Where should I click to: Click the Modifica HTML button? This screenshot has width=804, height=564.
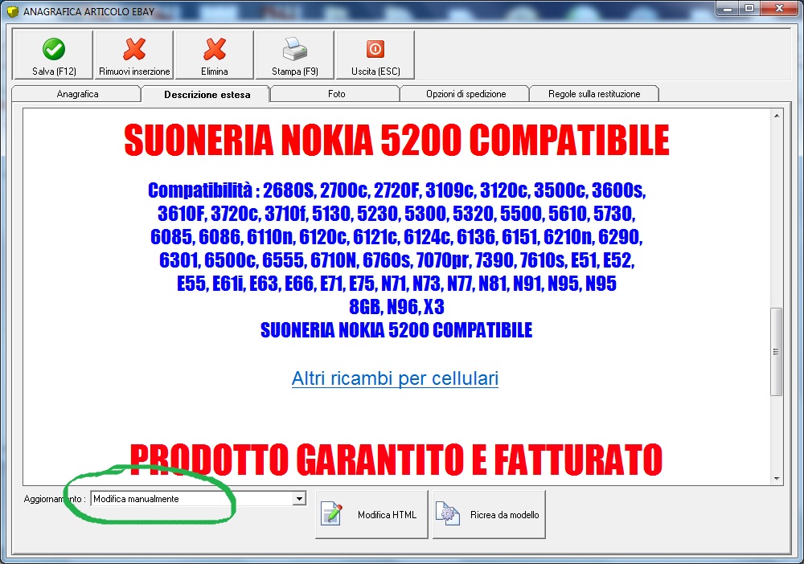371,515
